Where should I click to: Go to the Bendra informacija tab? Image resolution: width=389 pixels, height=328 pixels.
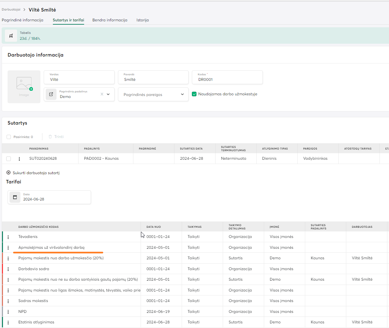coord(110,20)
